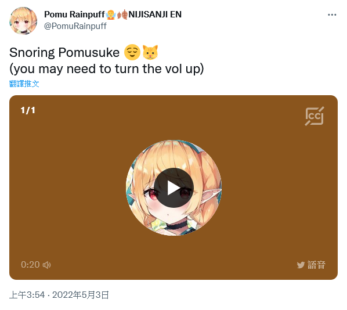This screenshot has width=347, height=310.
Task: Click the 2022年5月3日 date text
Action: 81,295
